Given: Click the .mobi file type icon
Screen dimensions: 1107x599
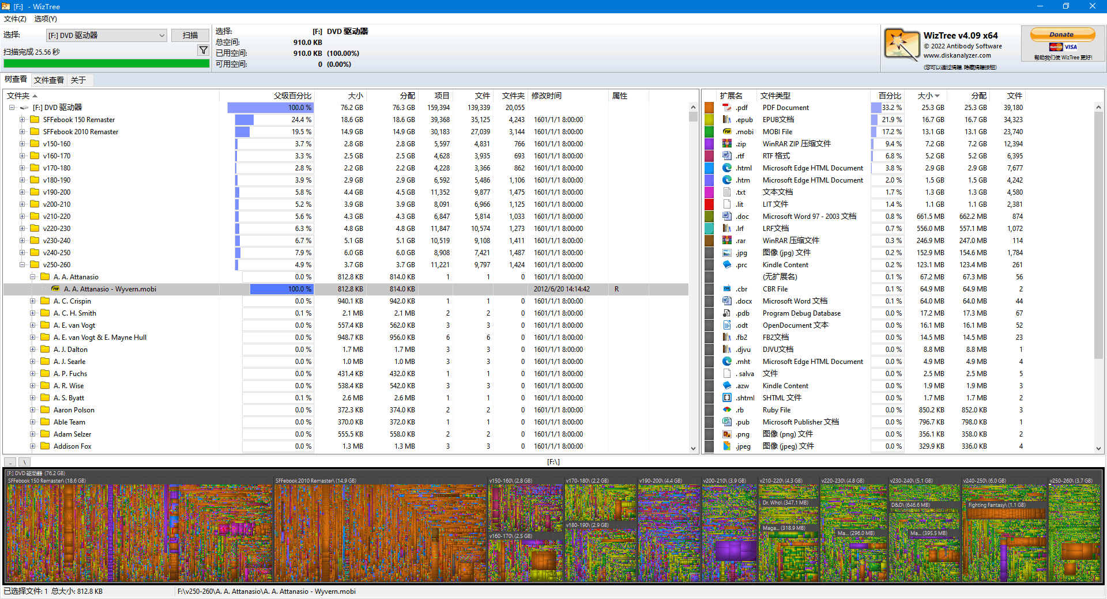Looking at the screenshot, I should click(727, 132).
